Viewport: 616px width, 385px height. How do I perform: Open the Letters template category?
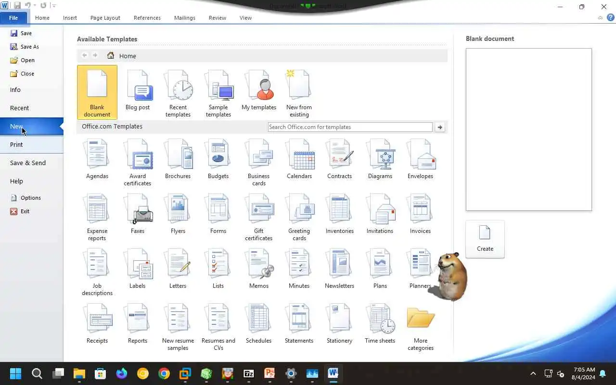point(178,269)
